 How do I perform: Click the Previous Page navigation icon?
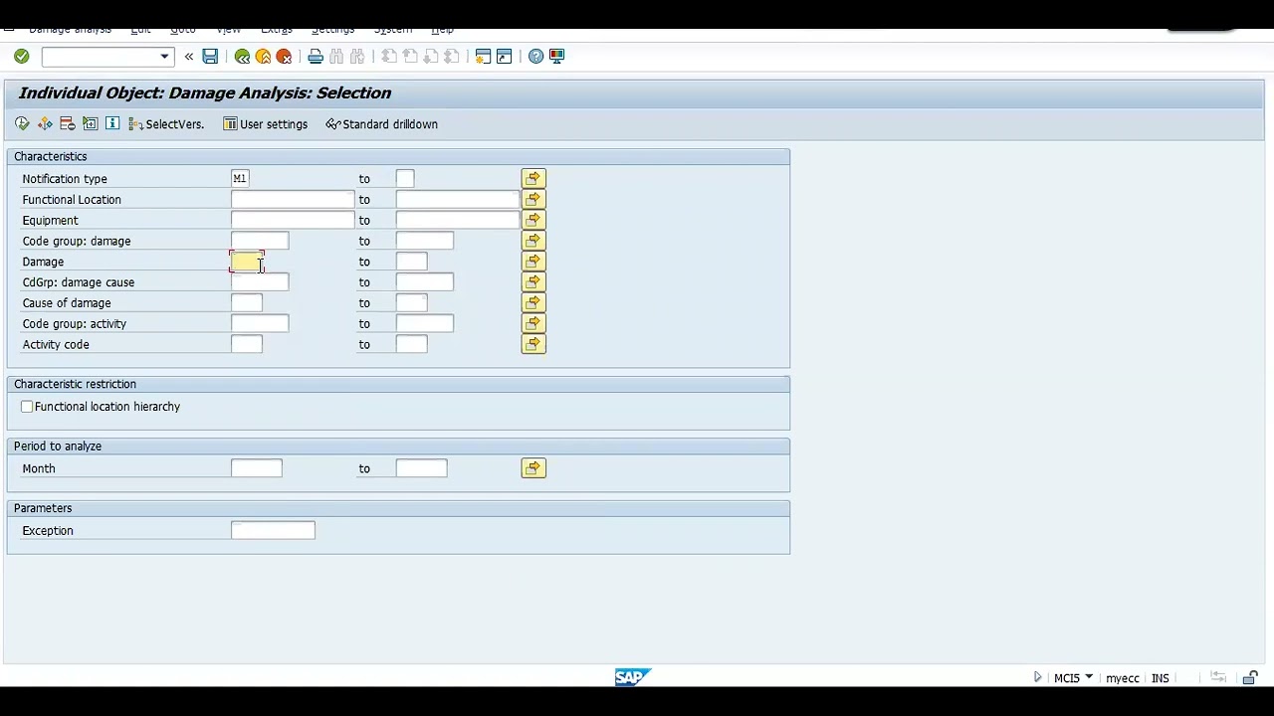[x=410, y=57]
